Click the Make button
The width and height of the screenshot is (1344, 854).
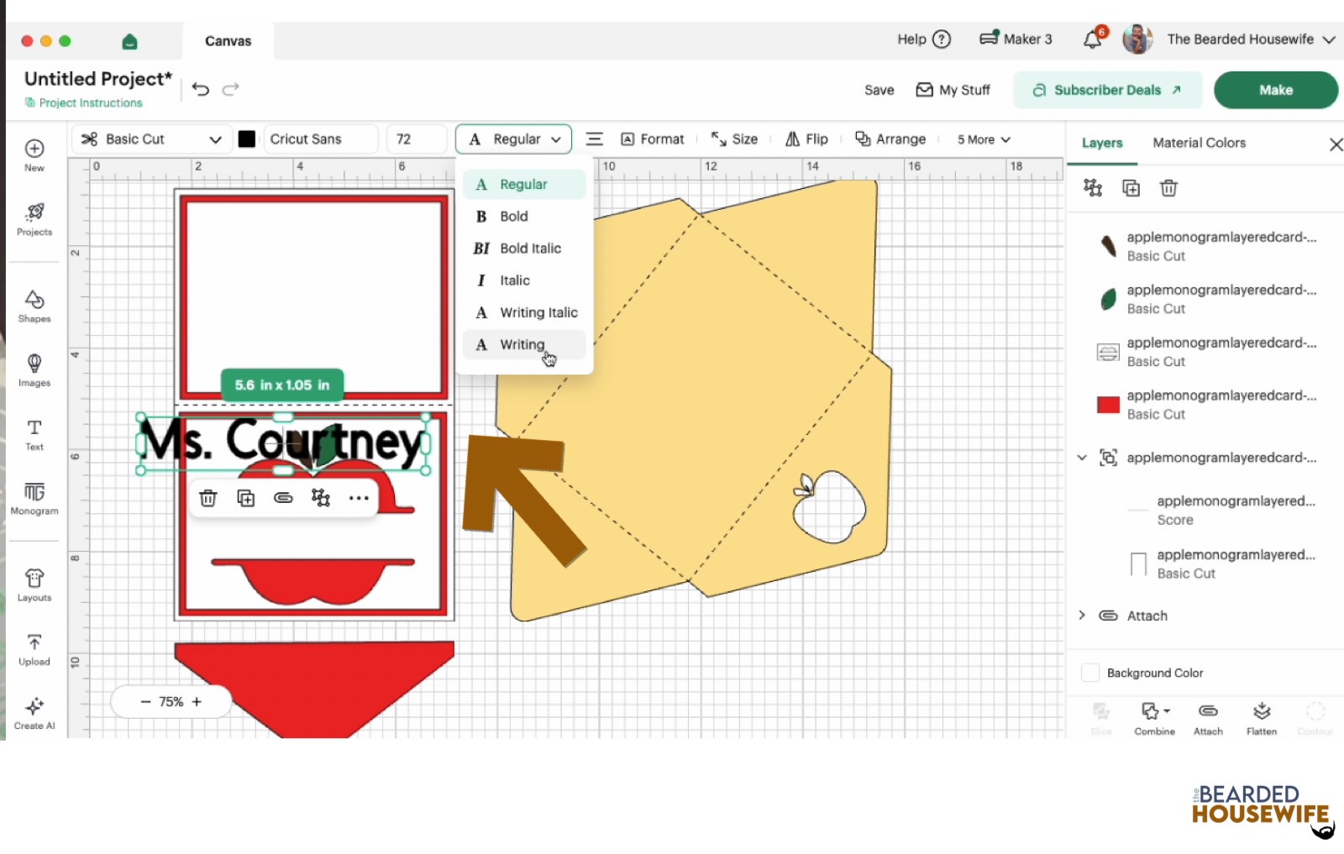click(1275, 90)
